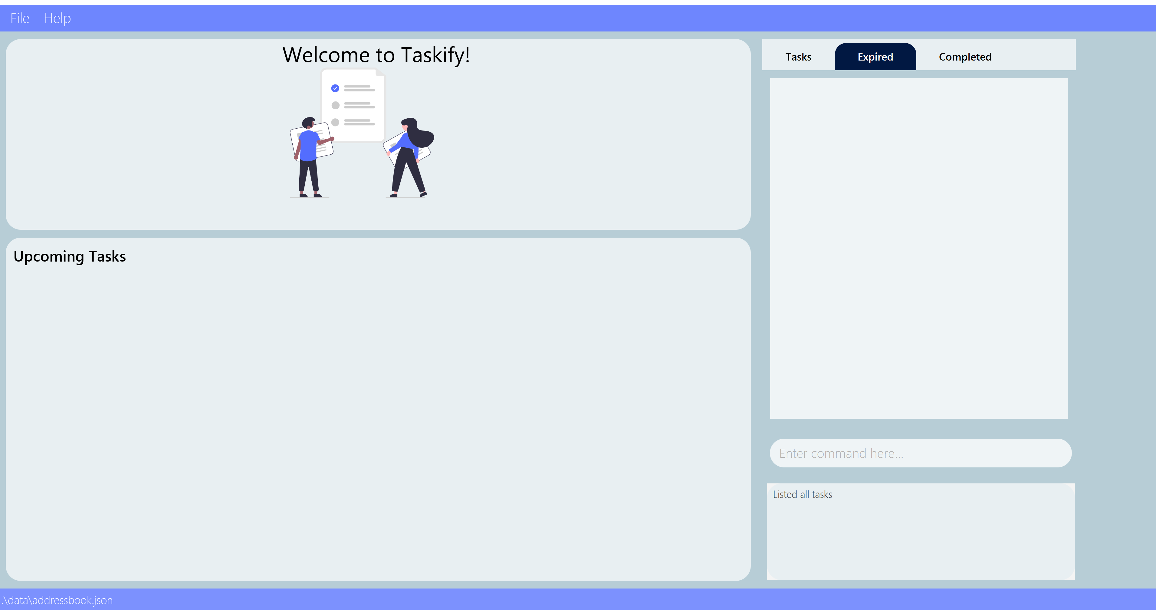
Task: Click the middle gray bullet in the checklist illustration
Action: (335, 105)
